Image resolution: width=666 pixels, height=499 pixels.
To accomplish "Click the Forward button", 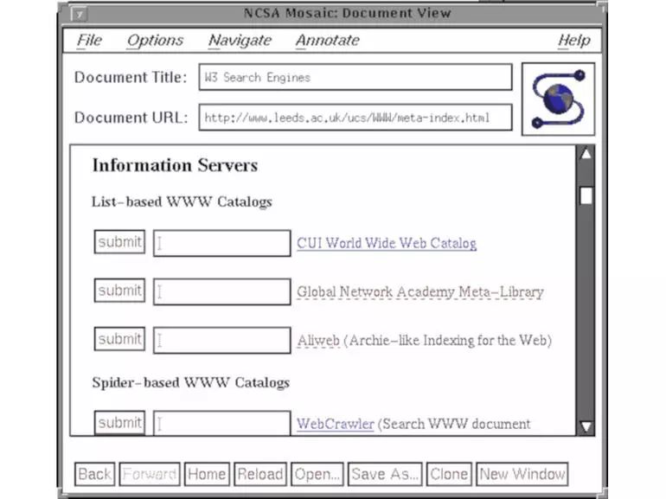I will coord(150,474).
